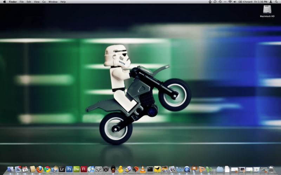Click the volume speaker icon
Screen dimensions: 281x175
(235, 2)
